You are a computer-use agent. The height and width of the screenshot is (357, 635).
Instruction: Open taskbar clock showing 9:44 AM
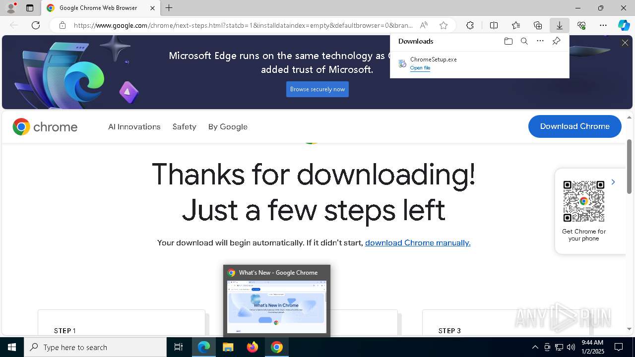tap(592, 347)
